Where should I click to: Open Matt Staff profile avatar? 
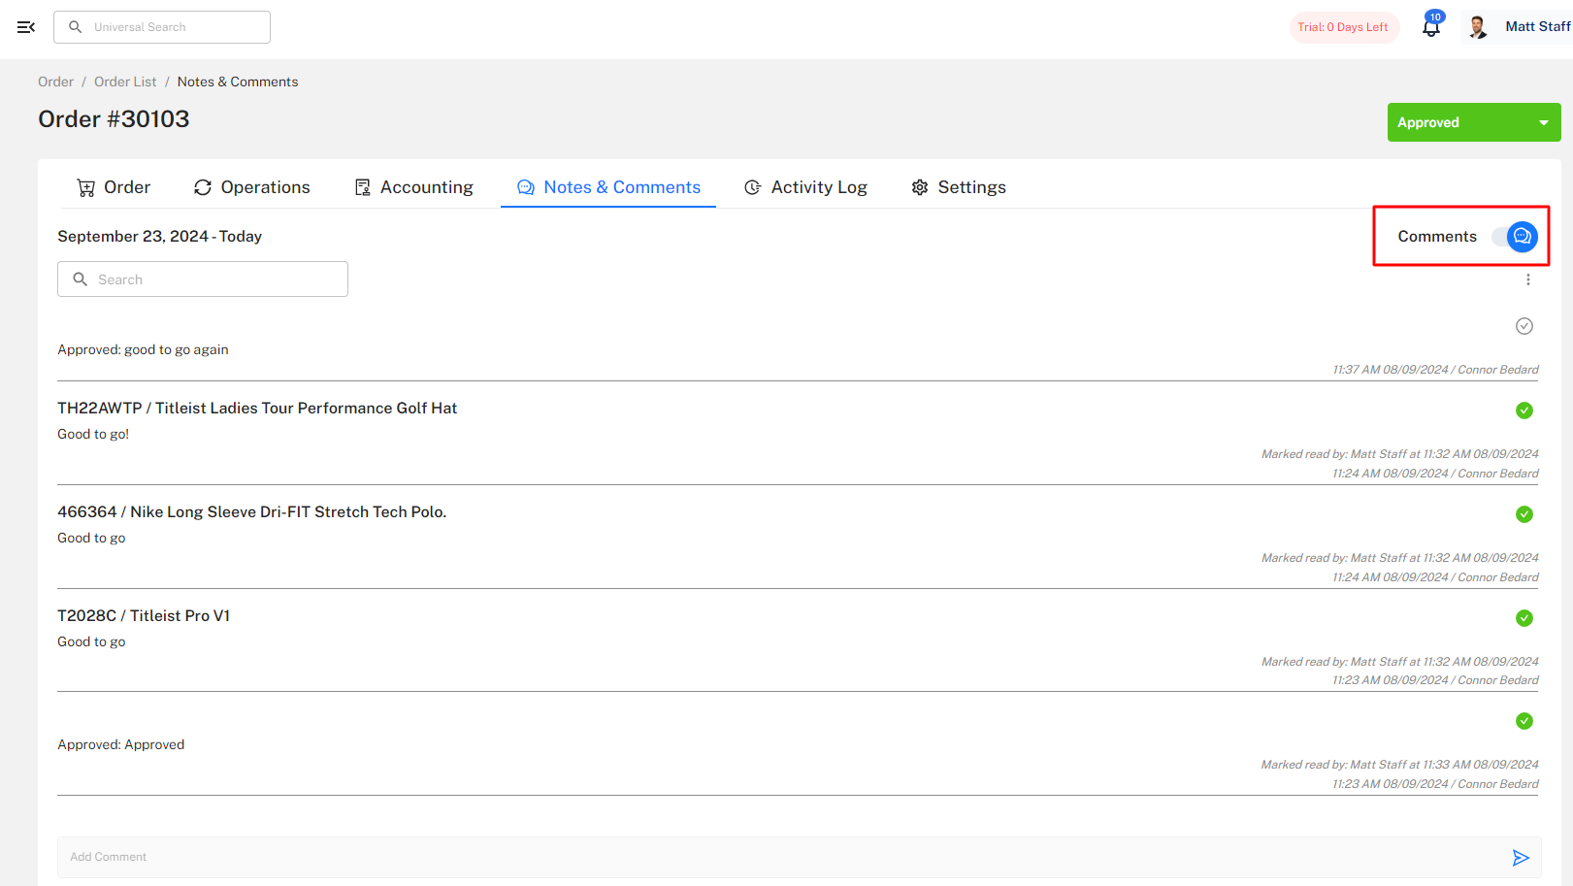pos(1478,27)
